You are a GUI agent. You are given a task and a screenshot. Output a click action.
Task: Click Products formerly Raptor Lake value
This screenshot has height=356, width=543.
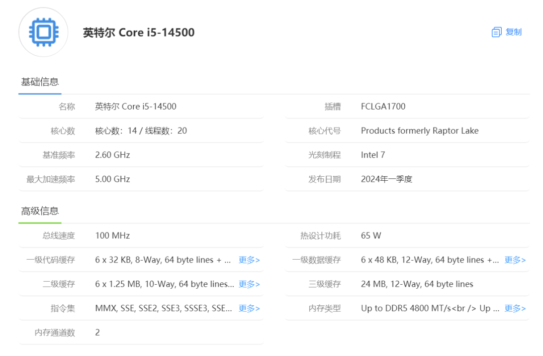(x=420, y=131)
